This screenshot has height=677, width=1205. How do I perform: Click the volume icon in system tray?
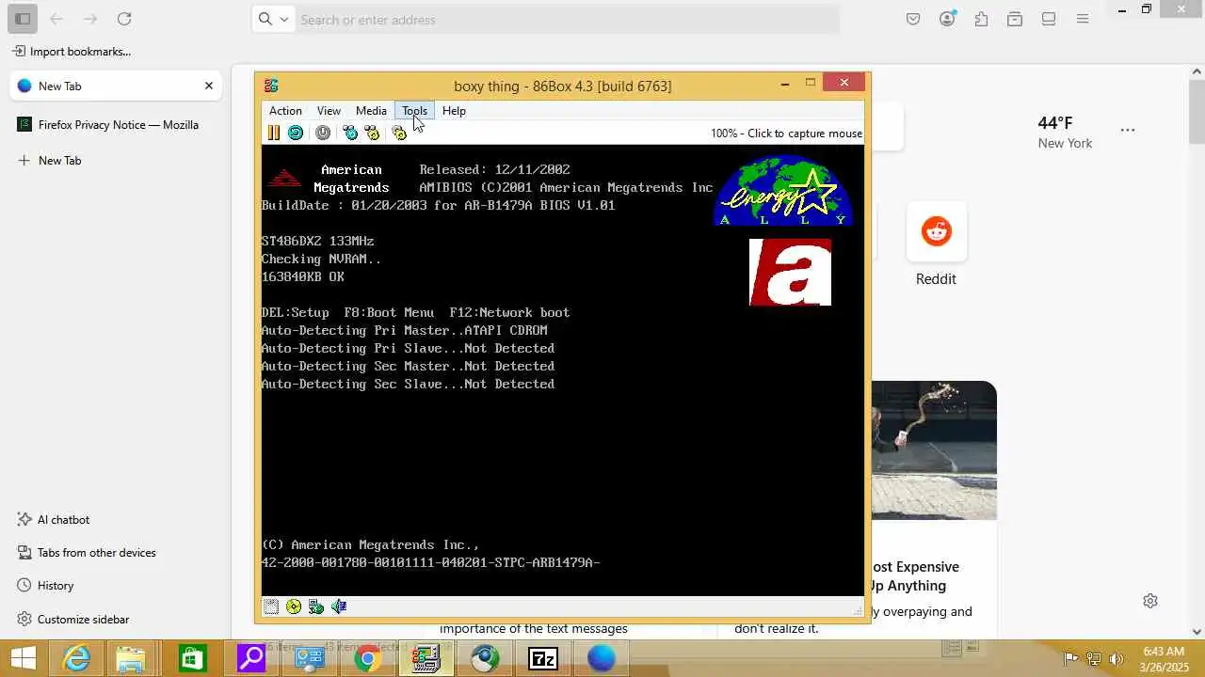[1117, 658]
